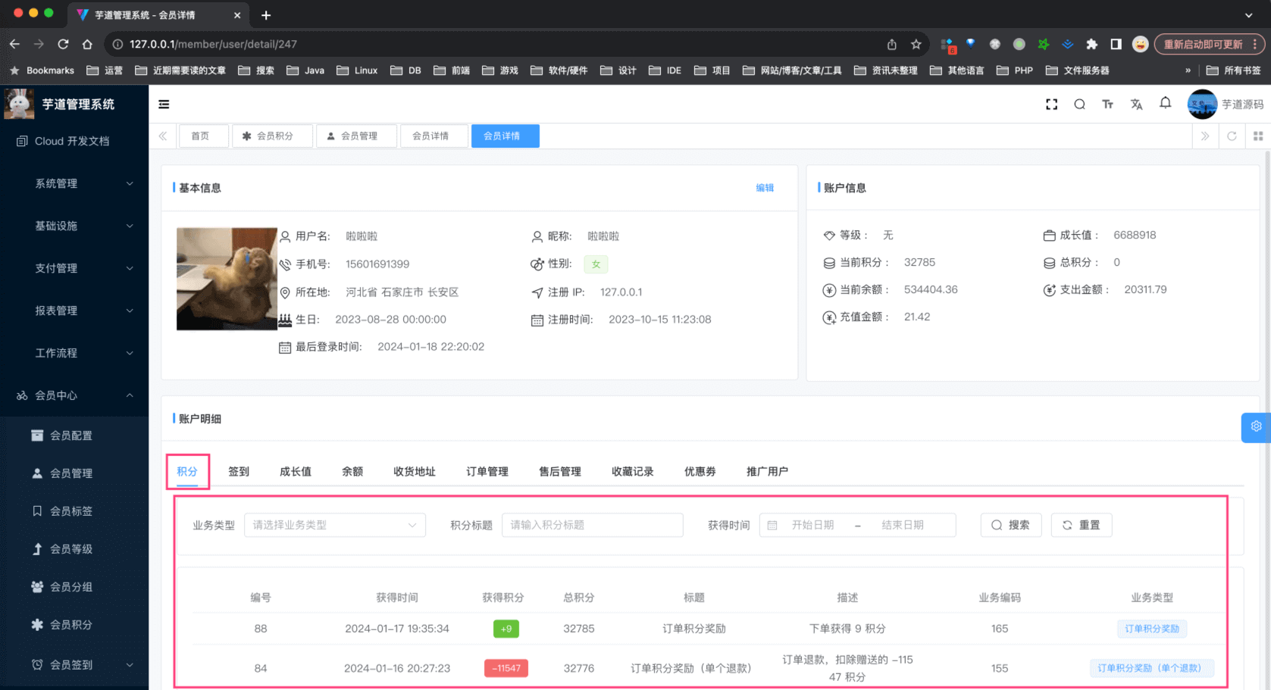Image resolution: width=1271 pixels, height=690 pixels.
Task: Open the language translation icon
Action: [1136, 104]
